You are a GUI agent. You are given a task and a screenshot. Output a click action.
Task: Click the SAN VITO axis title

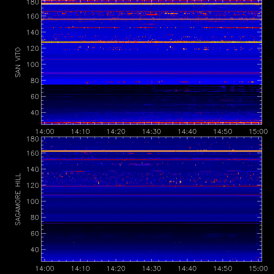[x=18, y=62]
